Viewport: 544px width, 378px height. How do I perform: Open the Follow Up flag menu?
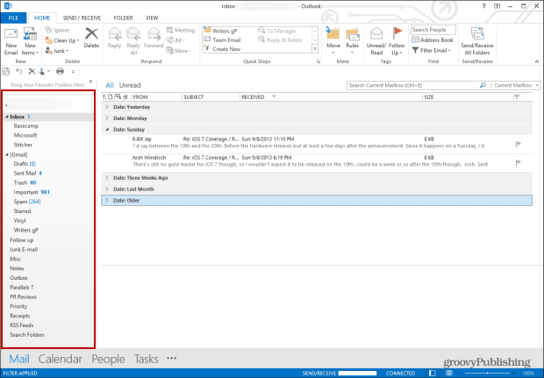point(397,41)
